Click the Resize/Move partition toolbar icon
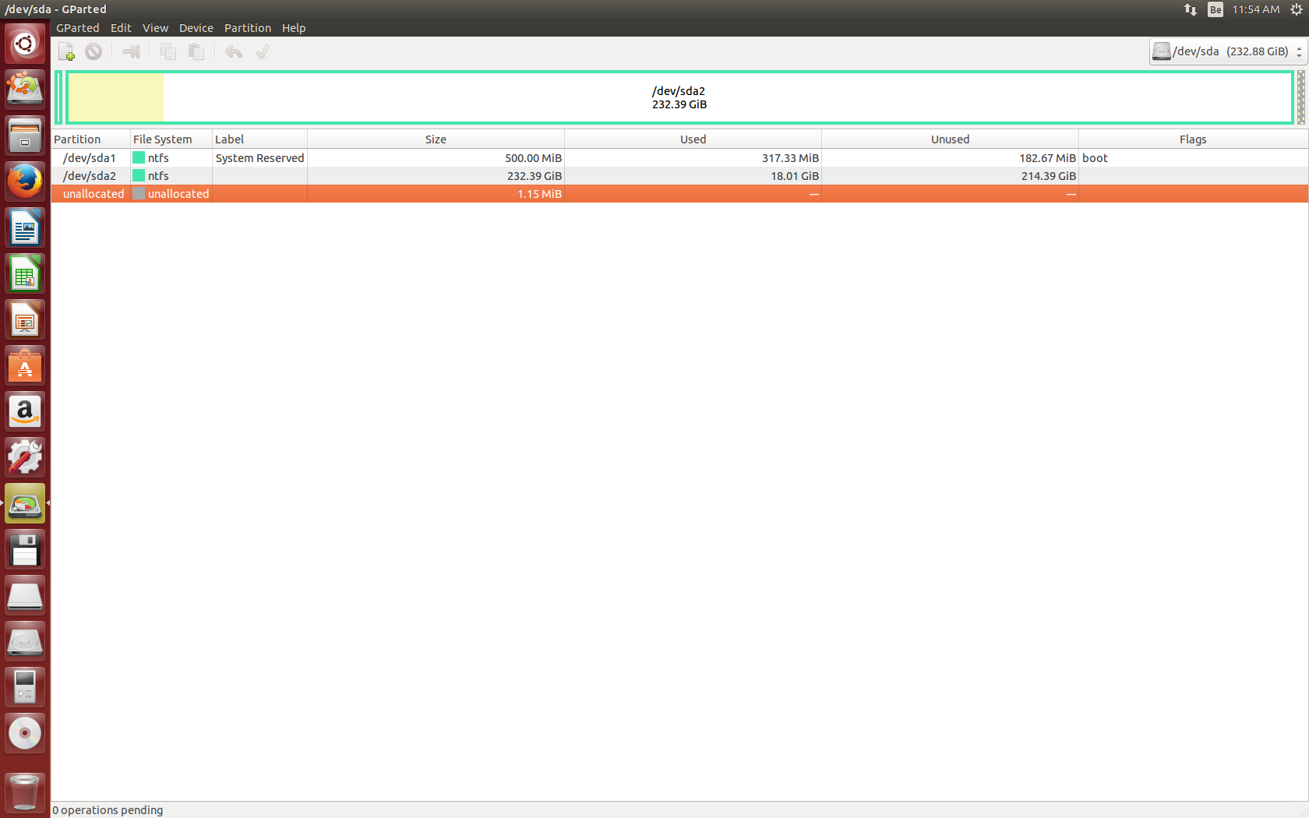 (131, 51)
